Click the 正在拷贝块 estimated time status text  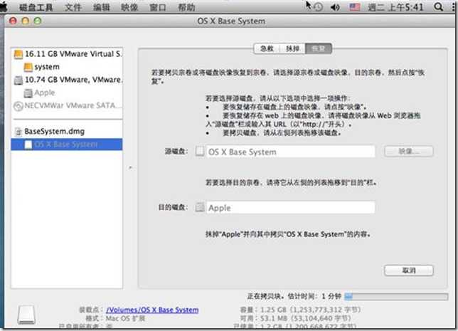click(x=294, y=297)
